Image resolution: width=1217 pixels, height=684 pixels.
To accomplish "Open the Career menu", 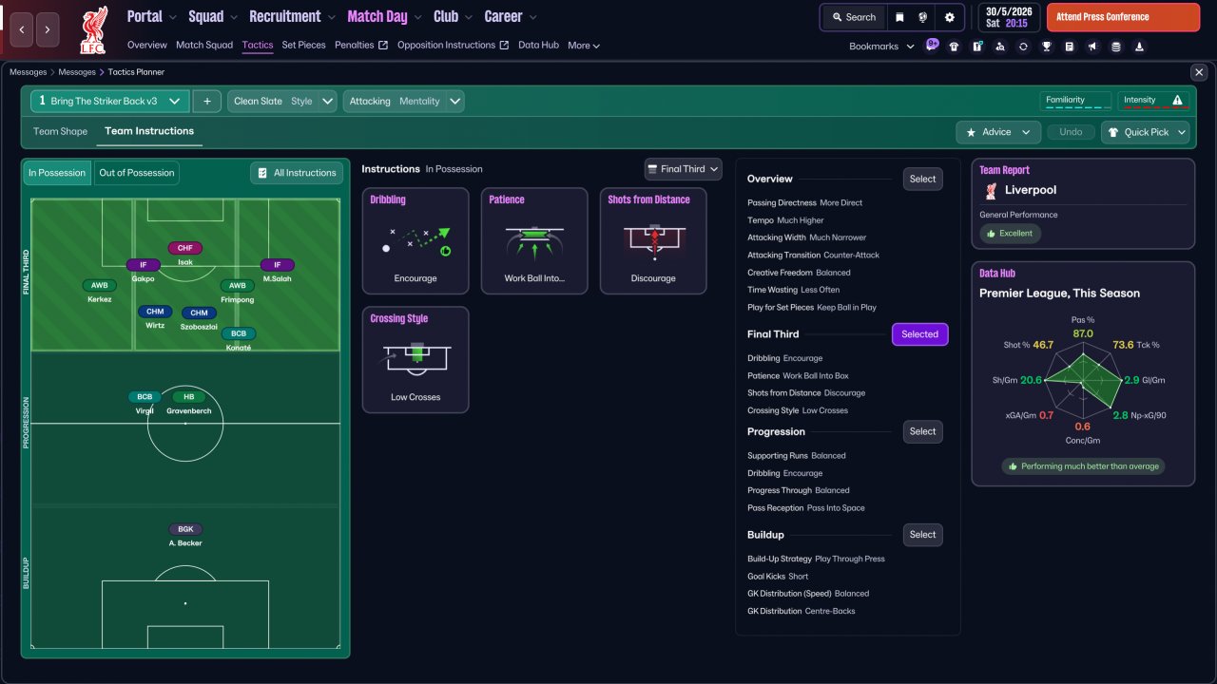I will tap(511, 16).
